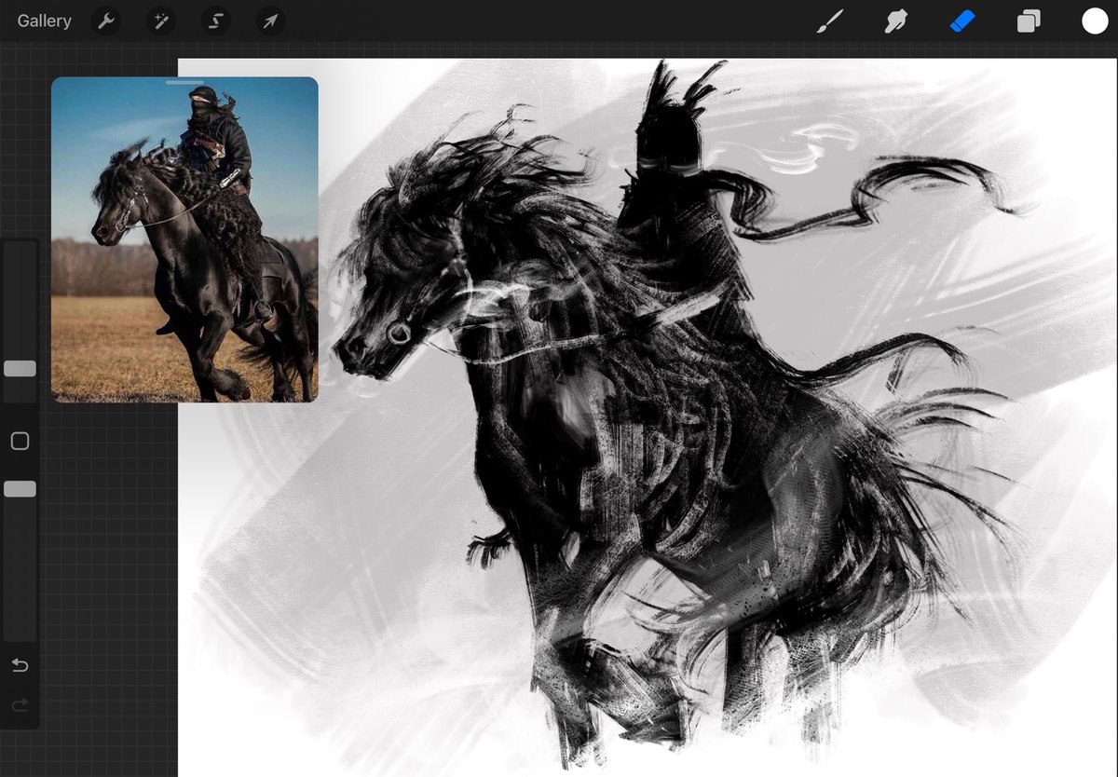Undo the last stroke
This screenshot has height=777, width=1118.
pos(20,665)
